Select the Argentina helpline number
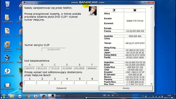 point(135,62)
